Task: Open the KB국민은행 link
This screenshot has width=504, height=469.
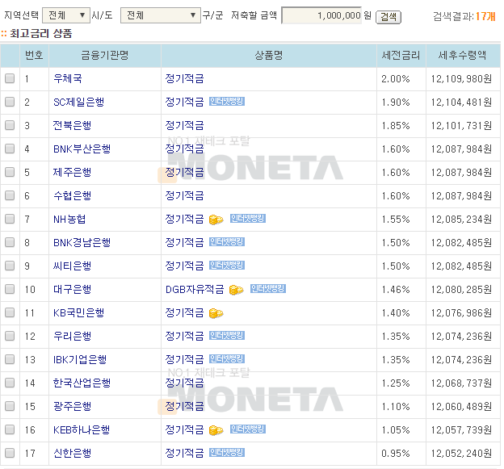Action: click(x=79, y=313)
